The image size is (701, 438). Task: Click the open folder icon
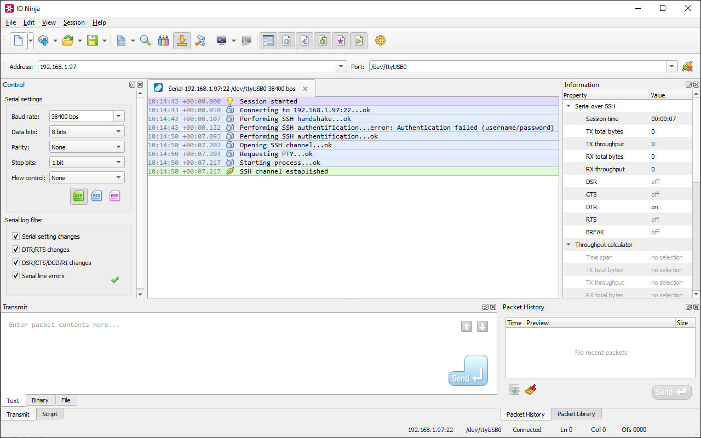68,41
